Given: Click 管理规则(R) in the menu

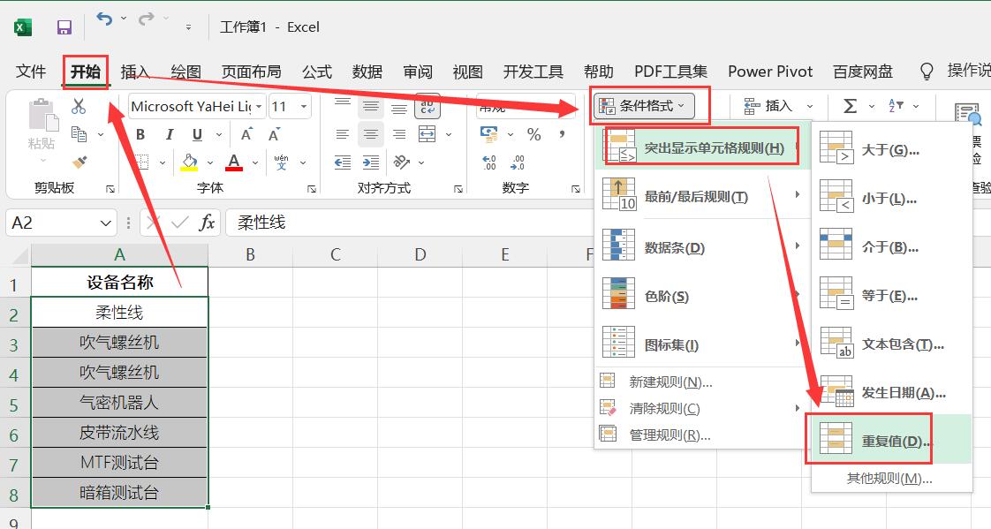Looking at the screenshot, I should click(x=702, y=435).
